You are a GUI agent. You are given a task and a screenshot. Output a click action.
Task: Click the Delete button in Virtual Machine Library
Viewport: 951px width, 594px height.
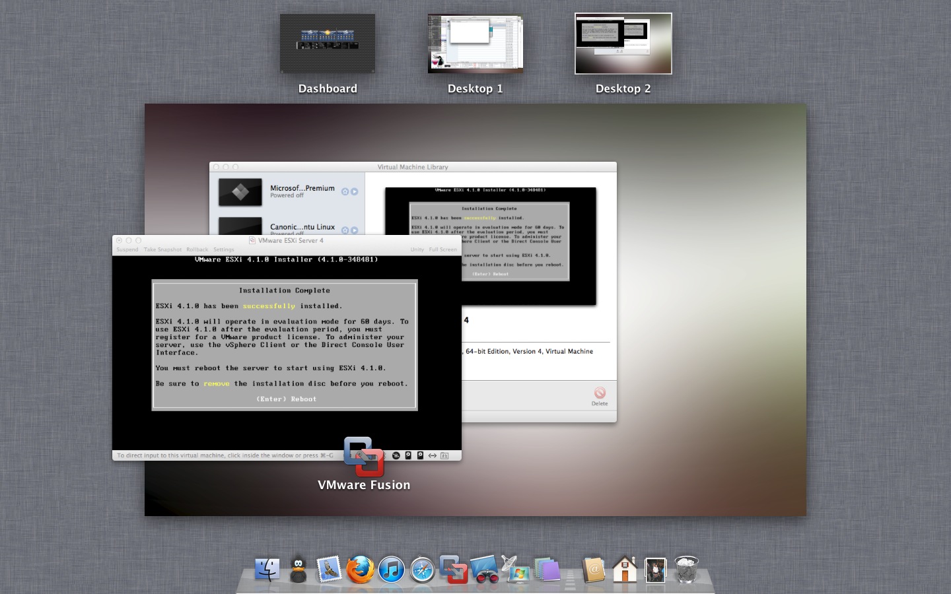(x=600, y=397)
